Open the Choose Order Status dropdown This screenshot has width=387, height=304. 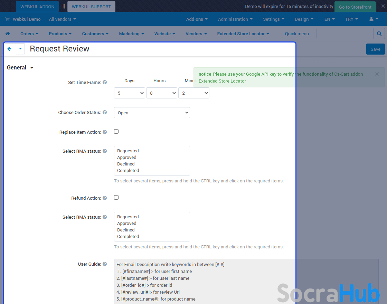(152, 113)
